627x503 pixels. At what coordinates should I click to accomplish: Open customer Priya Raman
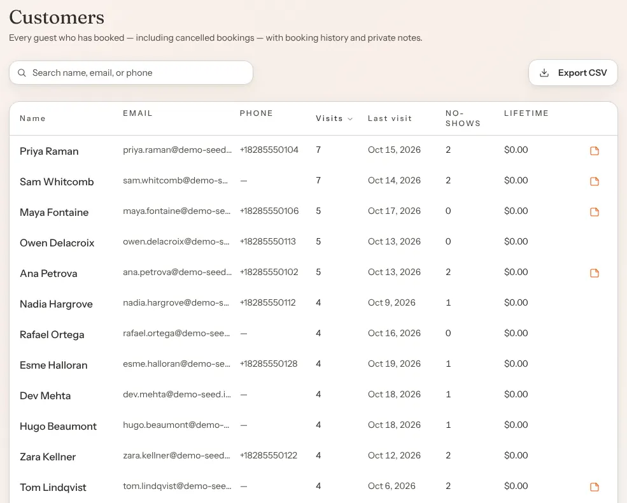coord(49,151)
